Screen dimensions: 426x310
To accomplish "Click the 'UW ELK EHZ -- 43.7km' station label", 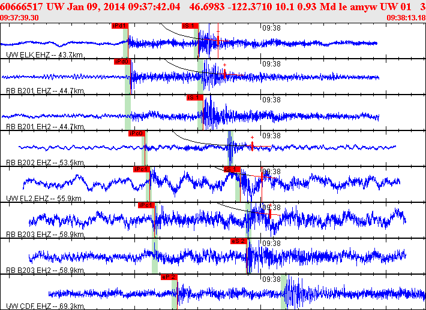I will tap(44, 55).
